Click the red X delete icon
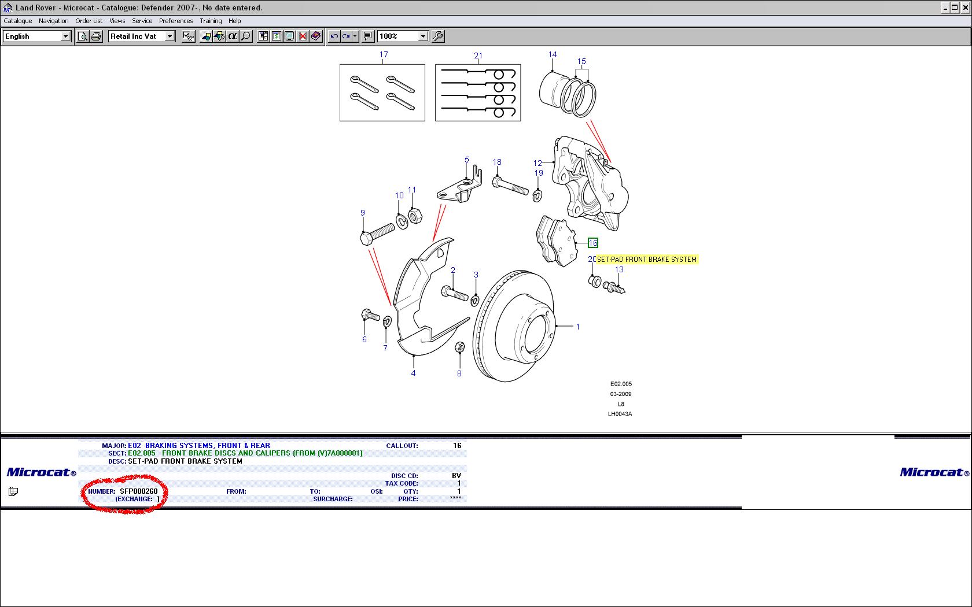Viewport: 972px width, 607px height. click(303, 36)
